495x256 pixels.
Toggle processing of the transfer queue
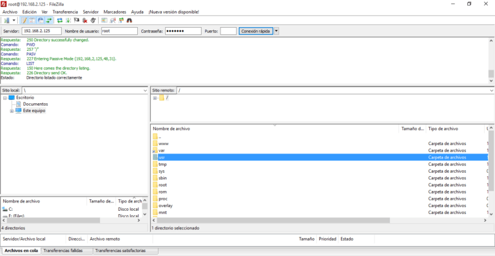[68, 21]
